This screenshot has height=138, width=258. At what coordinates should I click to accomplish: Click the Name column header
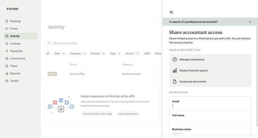(x=73, y=64)
